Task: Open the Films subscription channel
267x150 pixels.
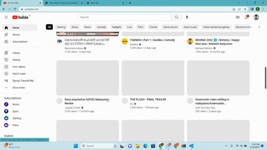Action: point(20,125)
